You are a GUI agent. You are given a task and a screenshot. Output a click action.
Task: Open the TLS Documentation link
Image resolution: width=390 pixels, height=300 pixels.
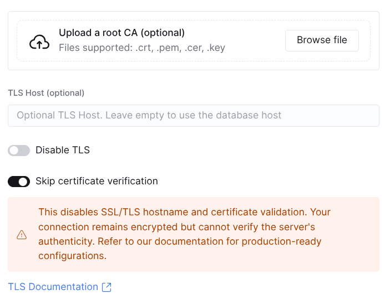pyautogui.click(x=53, y=287)
